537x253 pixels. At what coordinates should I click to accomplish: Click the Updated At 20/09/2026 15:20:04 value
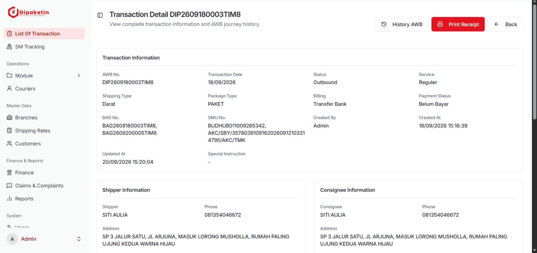pos(128,162)
